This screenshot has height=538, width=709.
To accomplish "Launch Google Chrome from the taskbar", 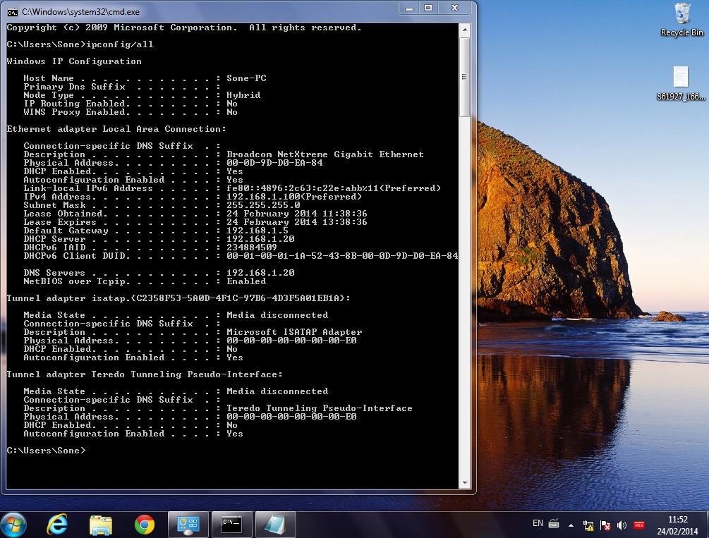I will pyautogui.click(x=144, y=524).
